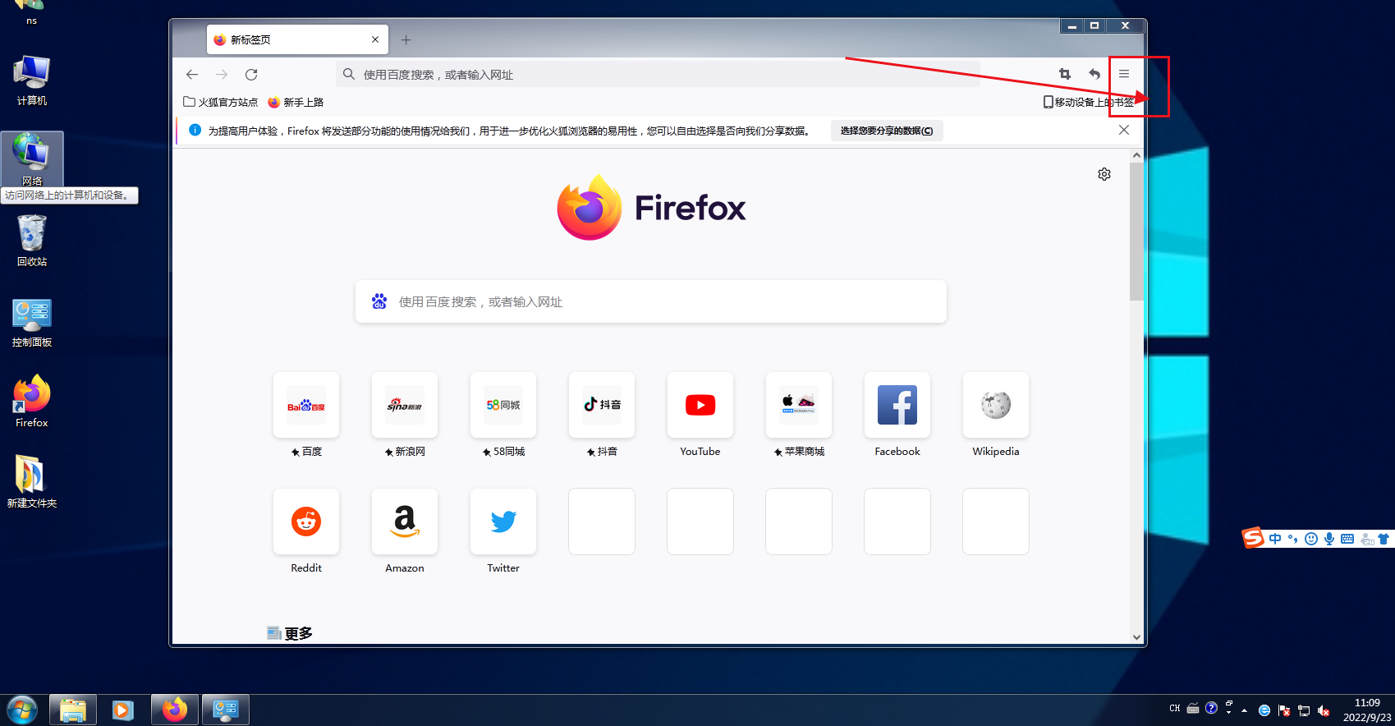Screen dimensions: 1395x726
Task: Click the Firefox logo on new tab page
Action: pos(651,208)
